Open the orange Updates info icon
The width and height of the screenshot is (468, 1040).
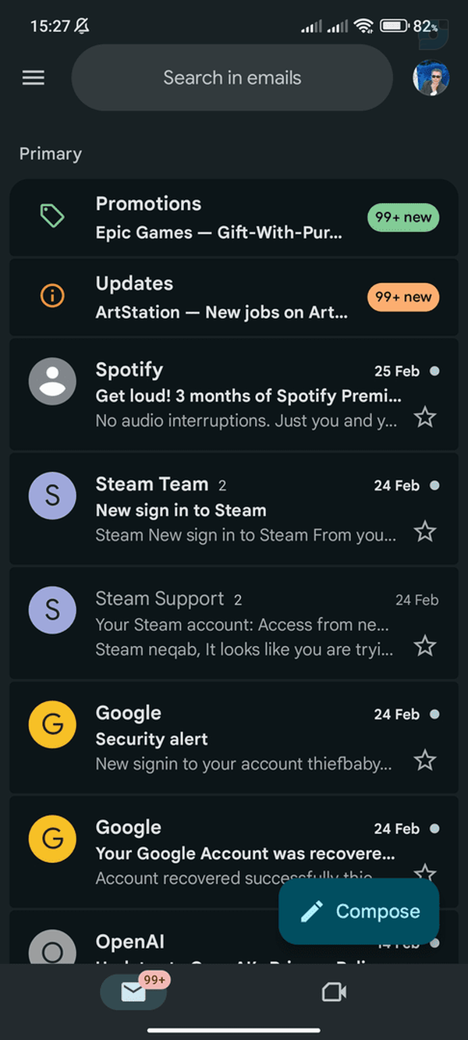[52, 296]
